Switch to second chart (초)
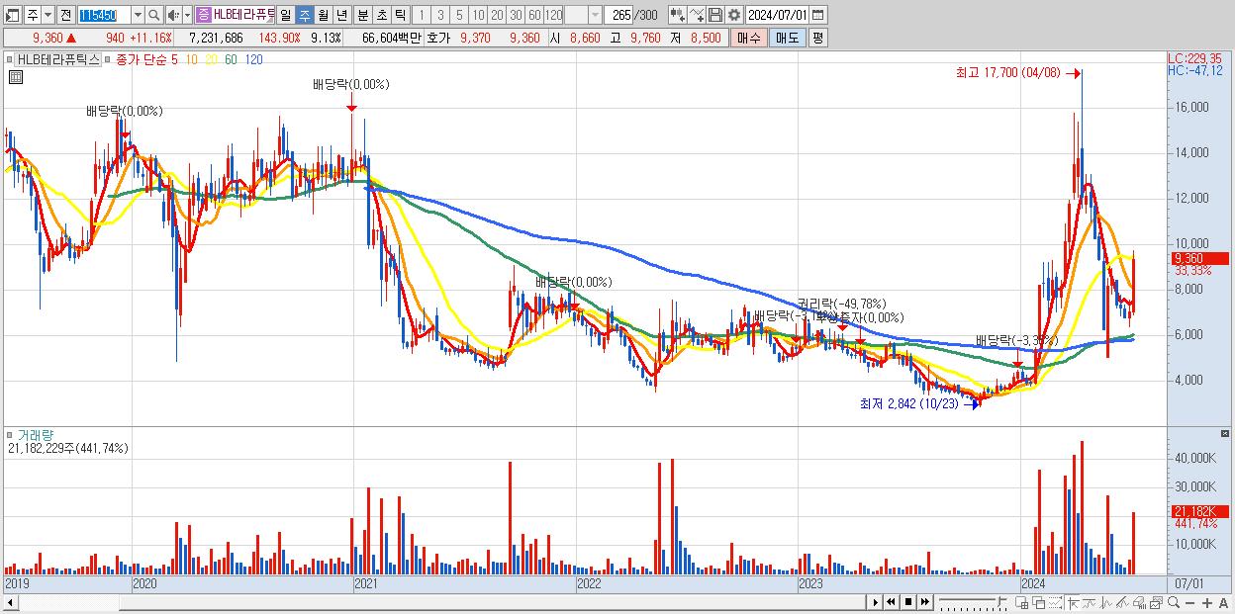Viewport: 1235px width, 614px height. tap(381, 15)
